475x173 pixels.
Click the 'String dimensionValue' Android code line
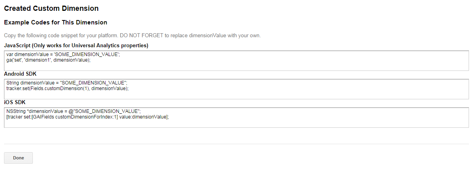click(x=67, y=83)
